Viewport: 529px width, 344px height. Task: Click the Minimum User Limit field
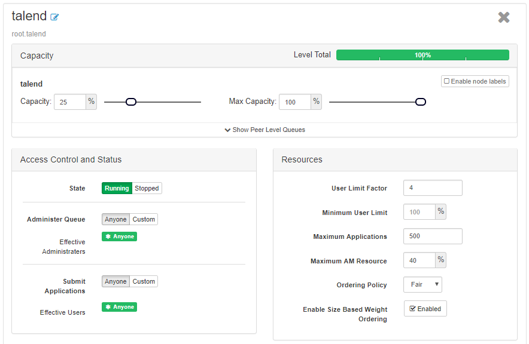[419, 212]
